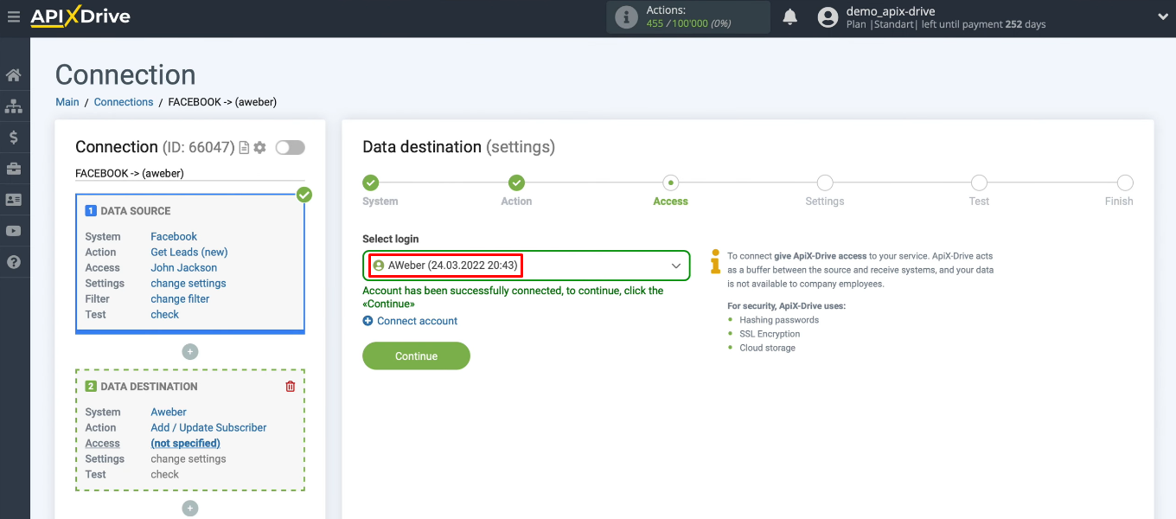Screen dimensions: 1176x519
Task: Click the Connect account link
Action: 416,320
